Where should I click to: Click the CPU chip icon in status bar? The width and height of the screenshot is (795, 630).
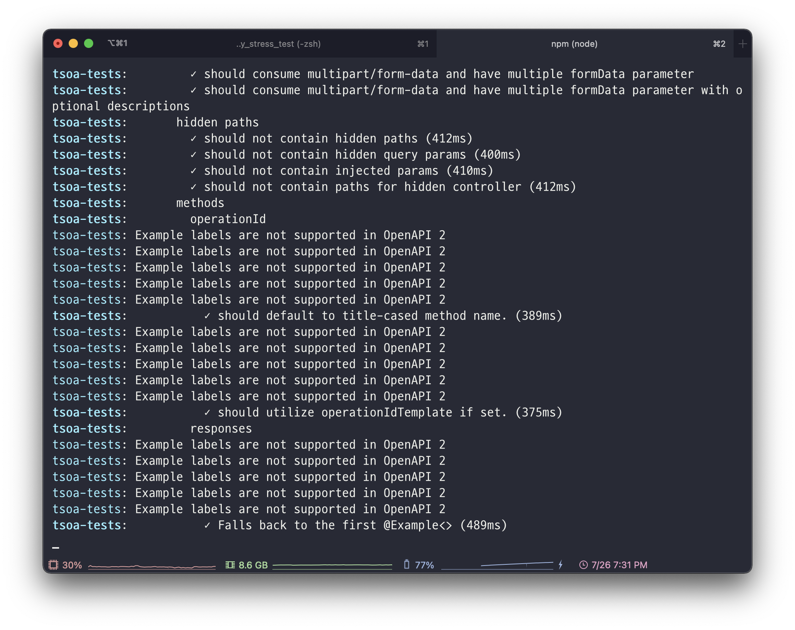(x=53, y=565)
